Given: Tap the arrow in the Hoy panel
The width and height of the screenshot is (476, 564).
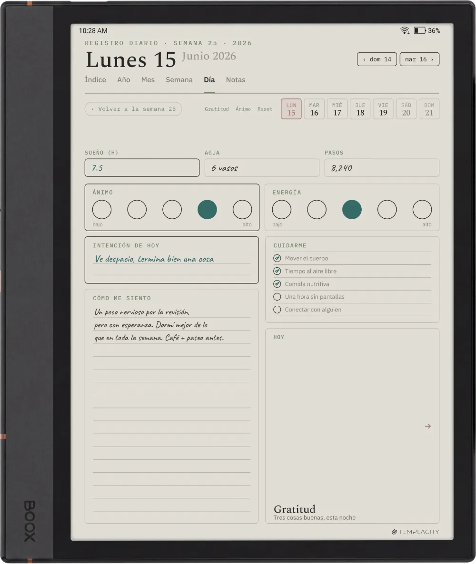Looking at the screenshot, I should click(x=428, y=426).
